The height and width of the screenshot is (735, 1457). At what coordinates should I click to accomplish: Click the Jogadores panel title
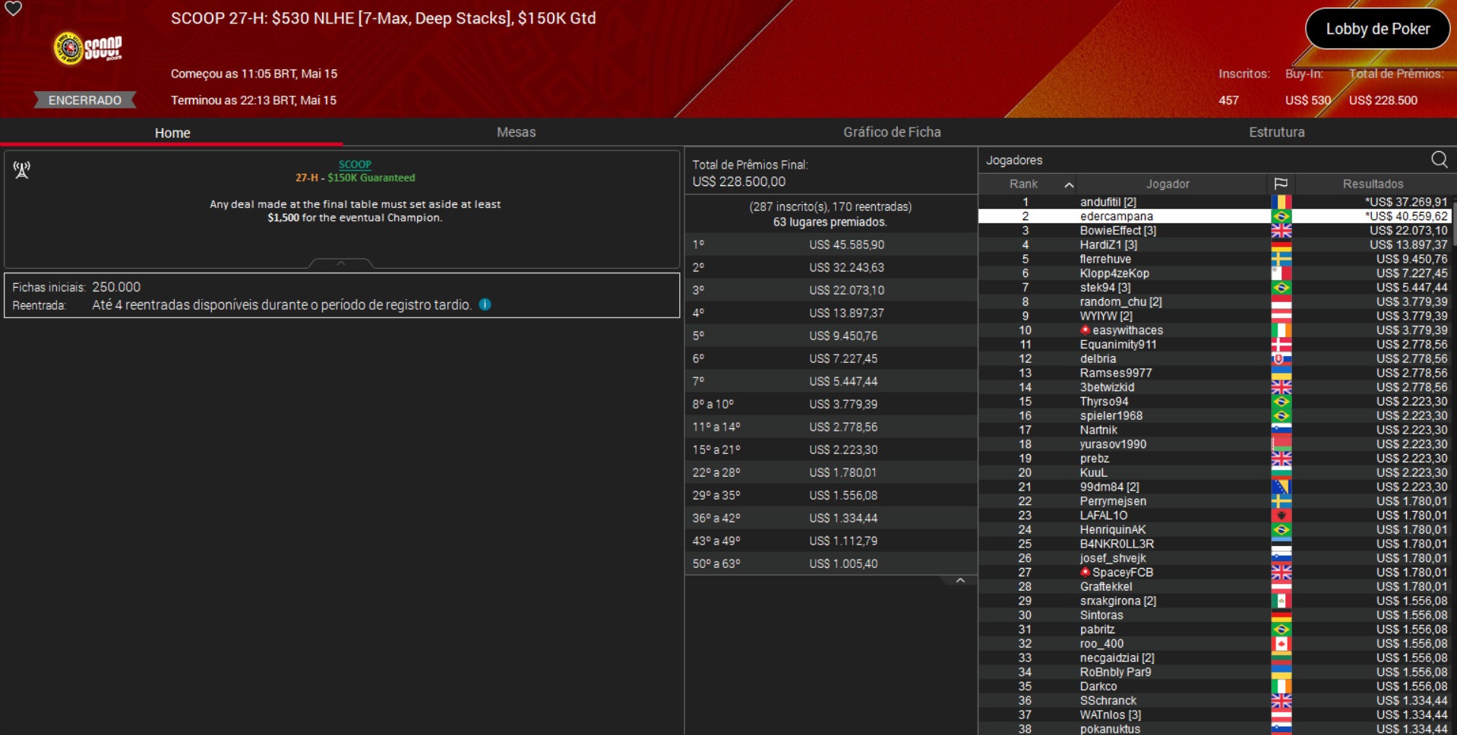click(x=1014, y=160)
